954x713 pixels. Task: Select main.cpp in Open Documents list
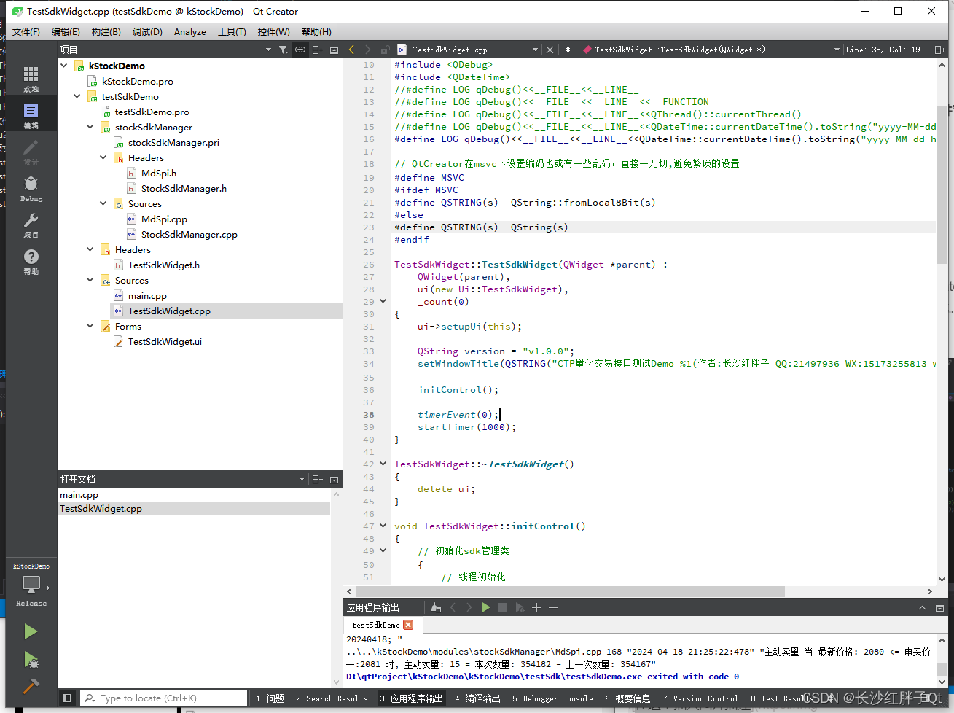pos(79,494)
